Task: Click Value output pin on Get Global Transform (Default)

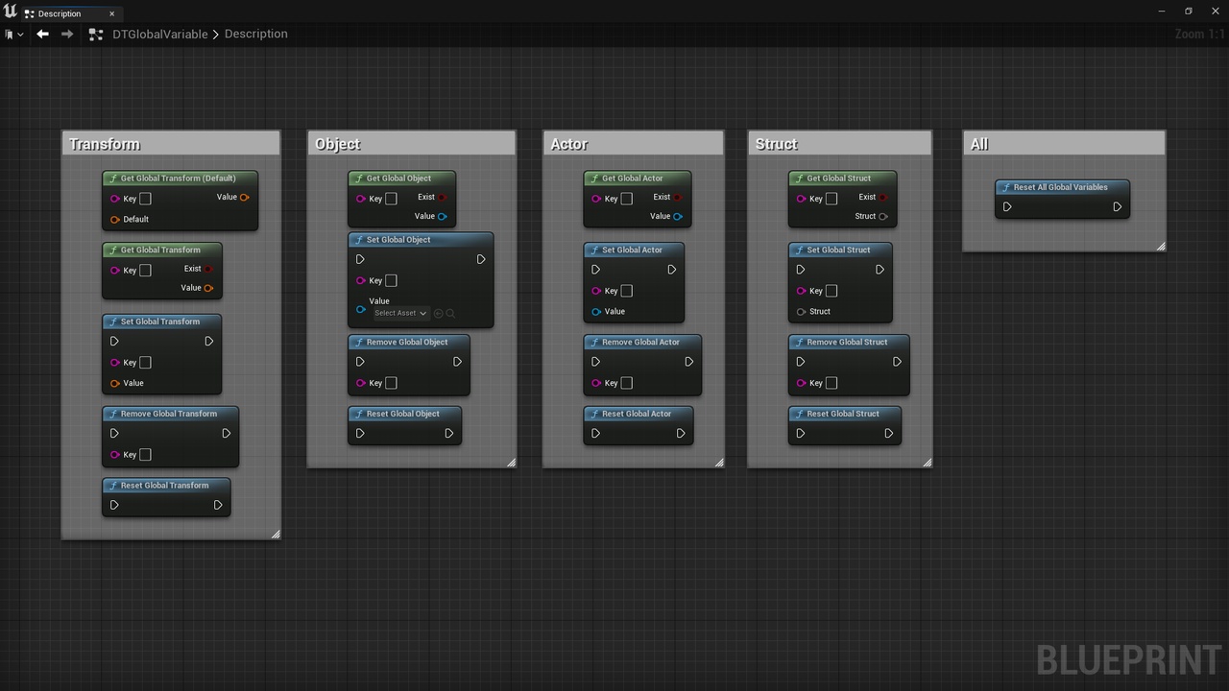Action: click(245, 197)
